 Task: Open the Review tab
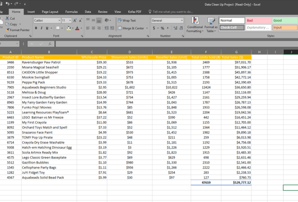[103, 12]
